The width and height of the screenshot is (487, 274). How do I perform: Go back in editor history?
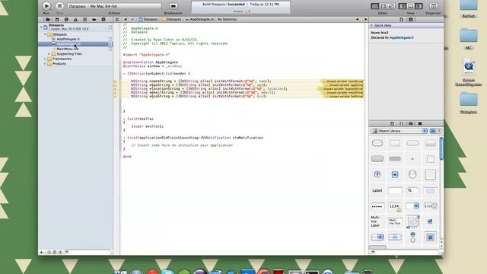126,19
